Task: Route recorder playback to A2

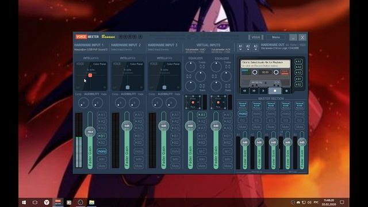Action: click(x=298, y=67)
